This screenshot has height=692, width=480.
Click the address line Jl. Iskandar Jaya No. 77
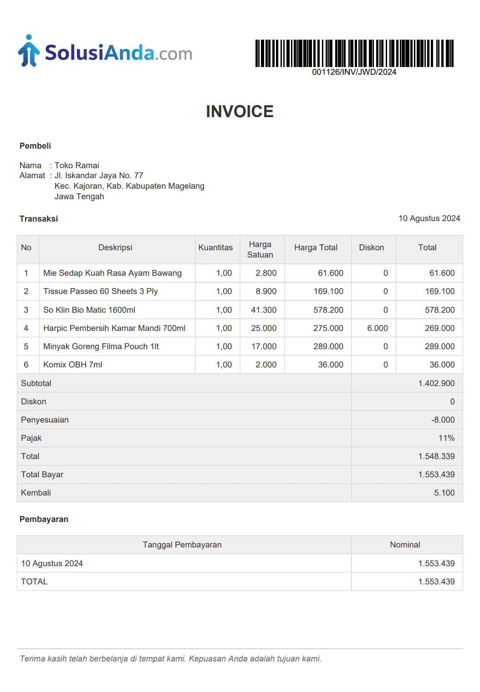(x=99, y=176)
